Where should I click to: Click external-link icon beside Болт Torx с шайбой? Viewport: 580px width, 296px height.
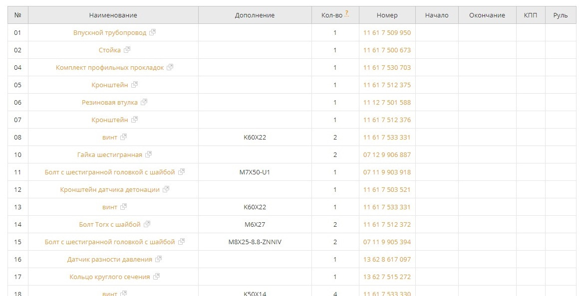tap(147, 224)
